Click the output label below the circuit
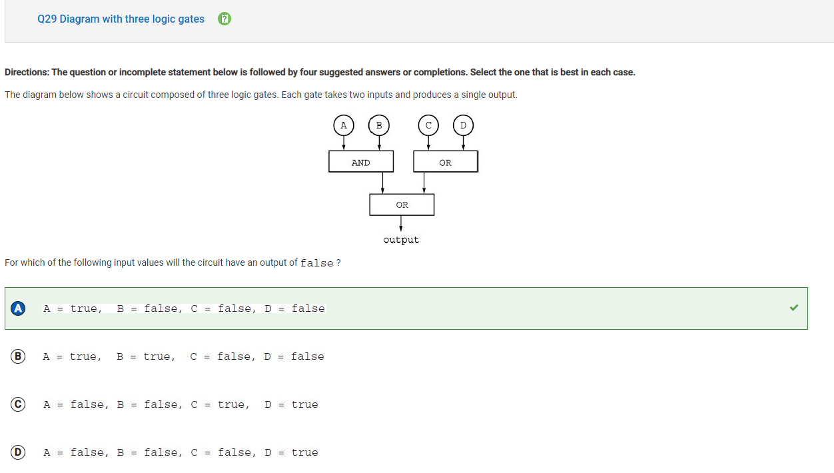This screenshot has height=473, width=834. [x=401, y=240]
